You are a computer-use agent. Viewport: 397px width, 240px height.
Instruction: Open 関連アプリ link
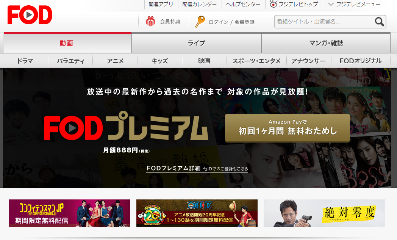pyautogui.click(x=161, y=4)
